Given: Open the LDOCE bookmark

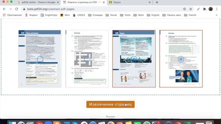Looking at the screenshot, I should pyautogui.click(x=79, y=15).
